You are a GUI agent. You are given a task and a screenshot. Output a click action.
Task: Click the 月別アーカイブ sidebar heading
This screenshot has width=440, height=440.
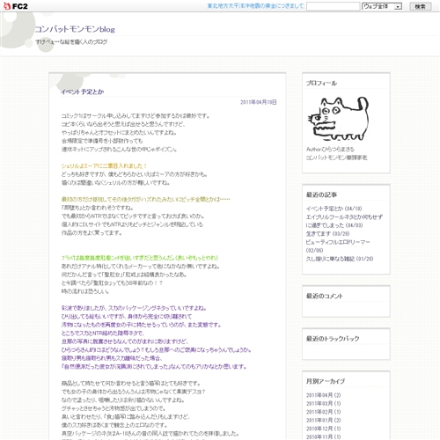click(326, 381)
